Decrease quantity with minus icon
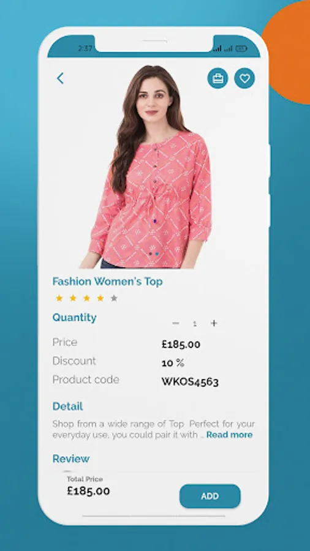The height and width of the screenshot is (551, 310). pos(176,323)
